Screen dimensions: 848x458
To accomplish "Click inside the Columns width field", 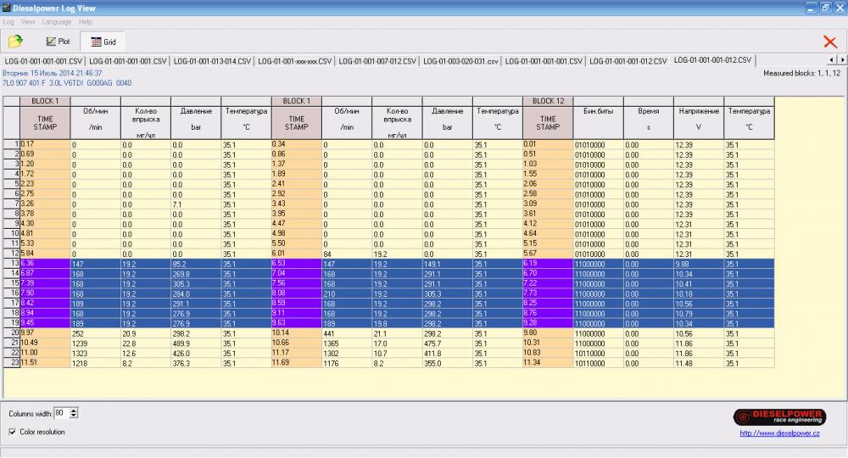I will click(x=60, y=413).
